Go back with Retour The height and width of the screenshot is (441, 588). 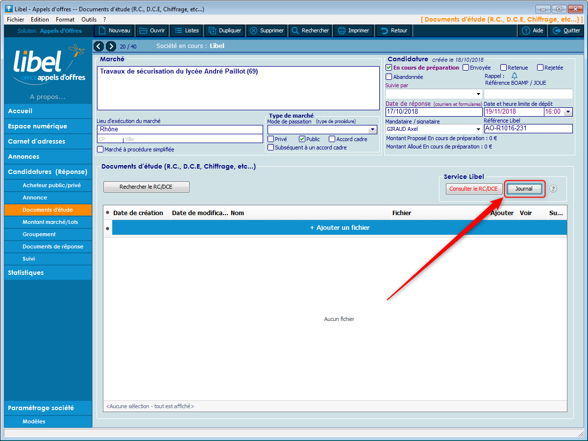point(394,30)
